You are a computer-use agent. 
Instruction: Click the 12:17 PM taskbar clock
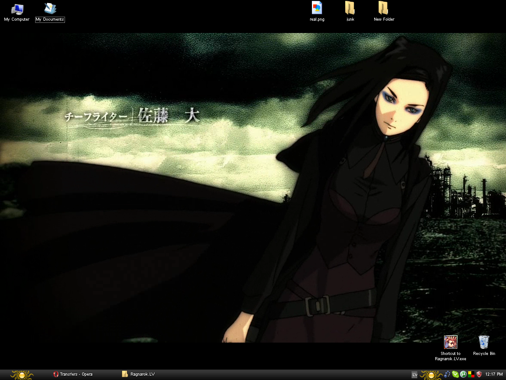coord(494,374)
